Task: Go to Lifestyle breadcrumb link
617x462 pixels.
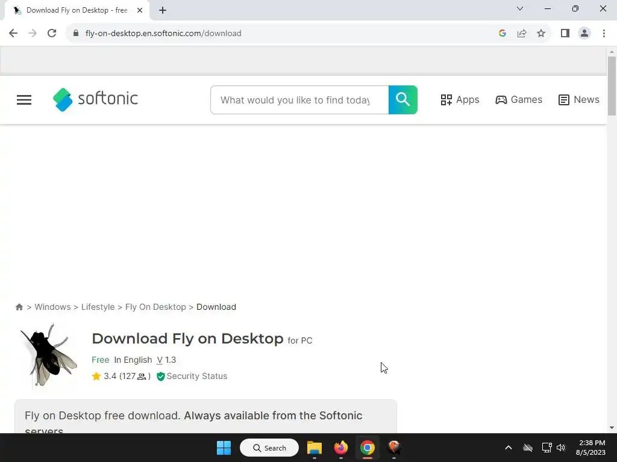Action: coord(98,307)
